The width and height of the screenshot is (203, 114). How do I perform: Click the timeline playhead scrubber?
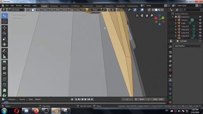(6, 103)
